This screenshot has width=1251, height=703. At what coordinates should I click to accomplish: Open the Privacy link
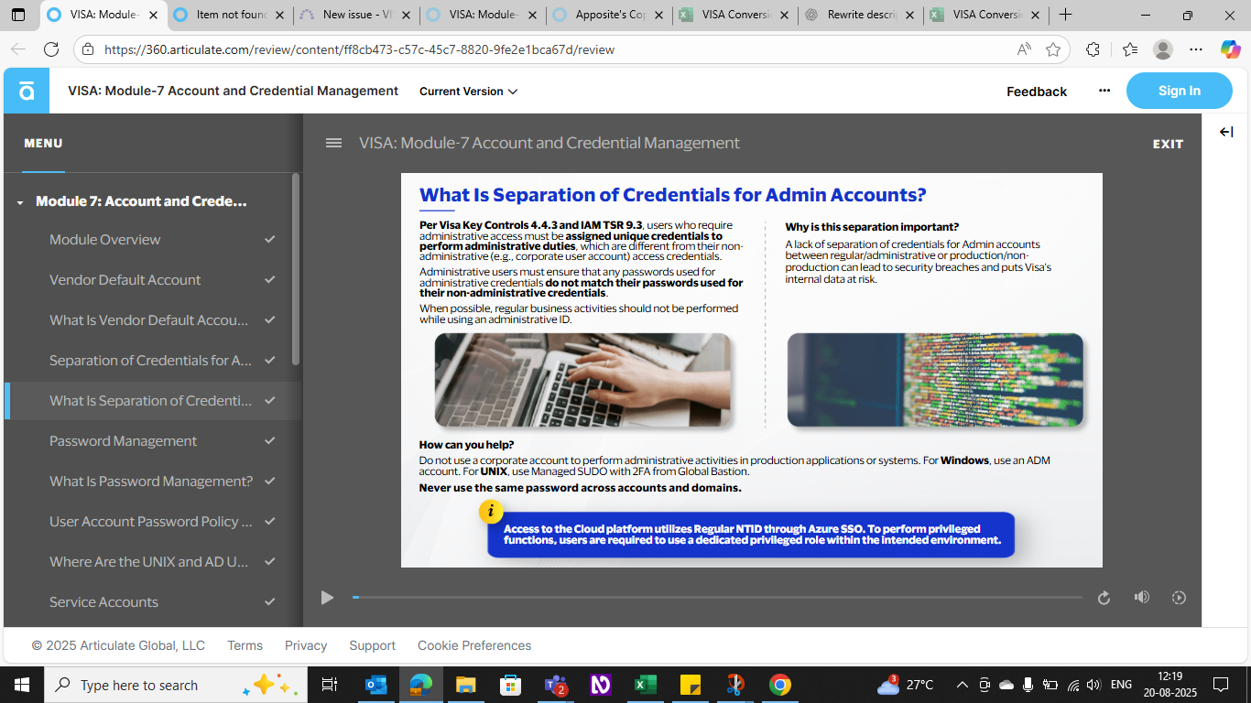point(306,645)
